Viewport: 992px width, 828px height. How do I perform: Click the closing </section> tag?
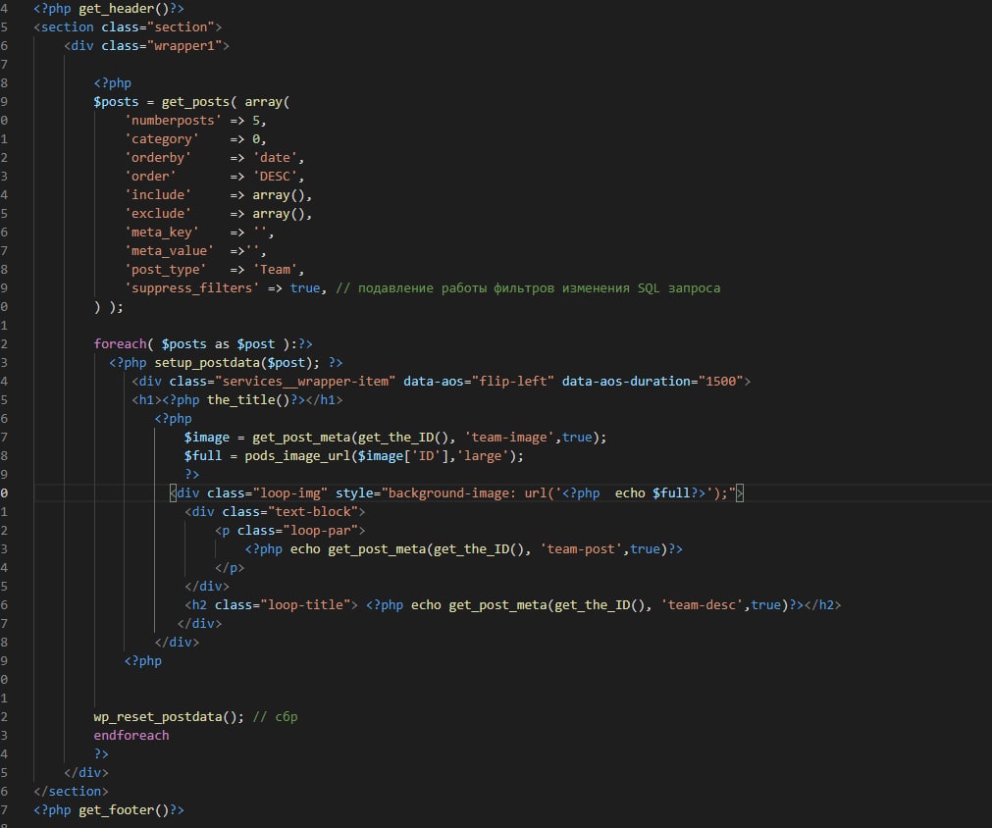point(71,792)
